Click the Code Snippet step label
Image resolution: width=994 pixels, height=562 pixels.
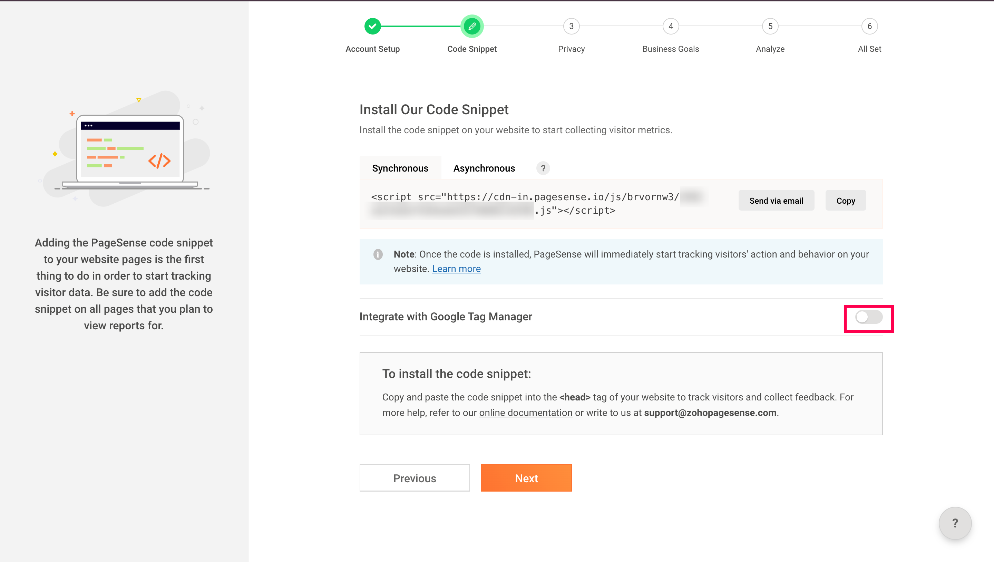tap(472, 49)
